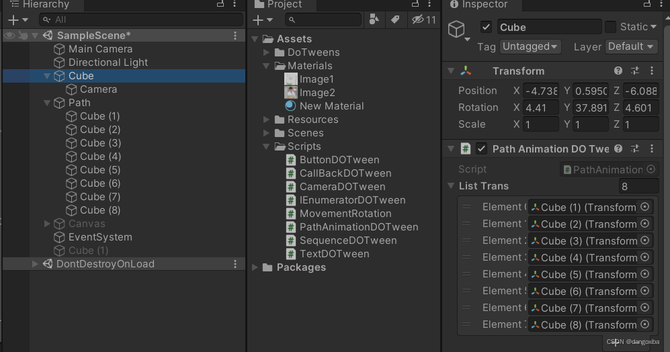Click Search by Label tag icon
670x352 pixels.
click(395, 19)
